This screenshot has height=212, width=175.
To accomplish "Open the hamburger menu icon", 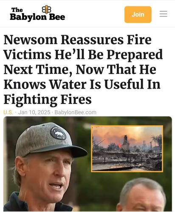I will click(x=164, y=14).
